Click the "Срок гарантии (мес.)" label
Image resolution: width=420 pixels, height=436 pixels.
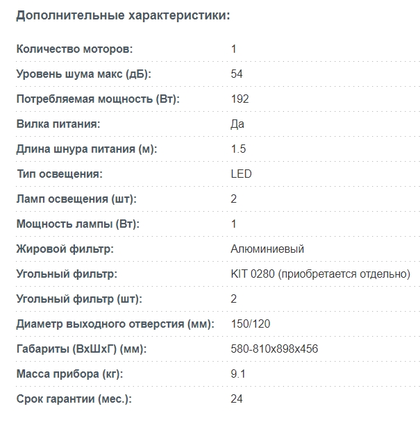point(74,399)
